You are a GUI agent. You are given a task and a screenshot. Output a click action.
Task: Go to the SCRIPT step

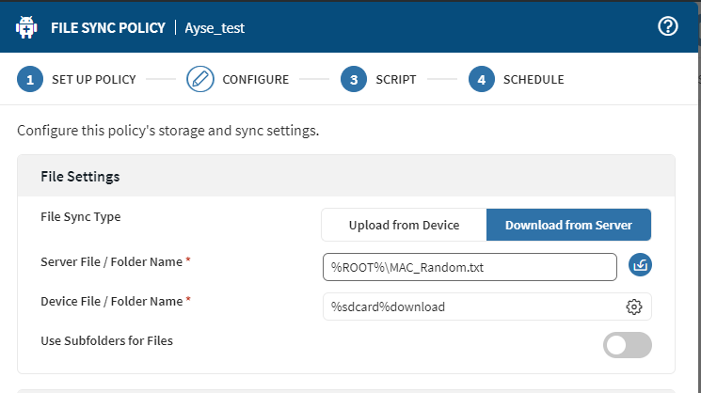click(396, 80)
